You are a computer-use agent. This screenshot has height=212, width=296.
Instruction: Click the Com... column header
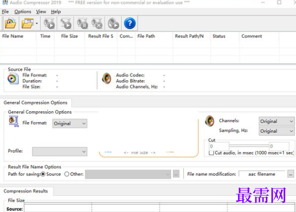127,36
